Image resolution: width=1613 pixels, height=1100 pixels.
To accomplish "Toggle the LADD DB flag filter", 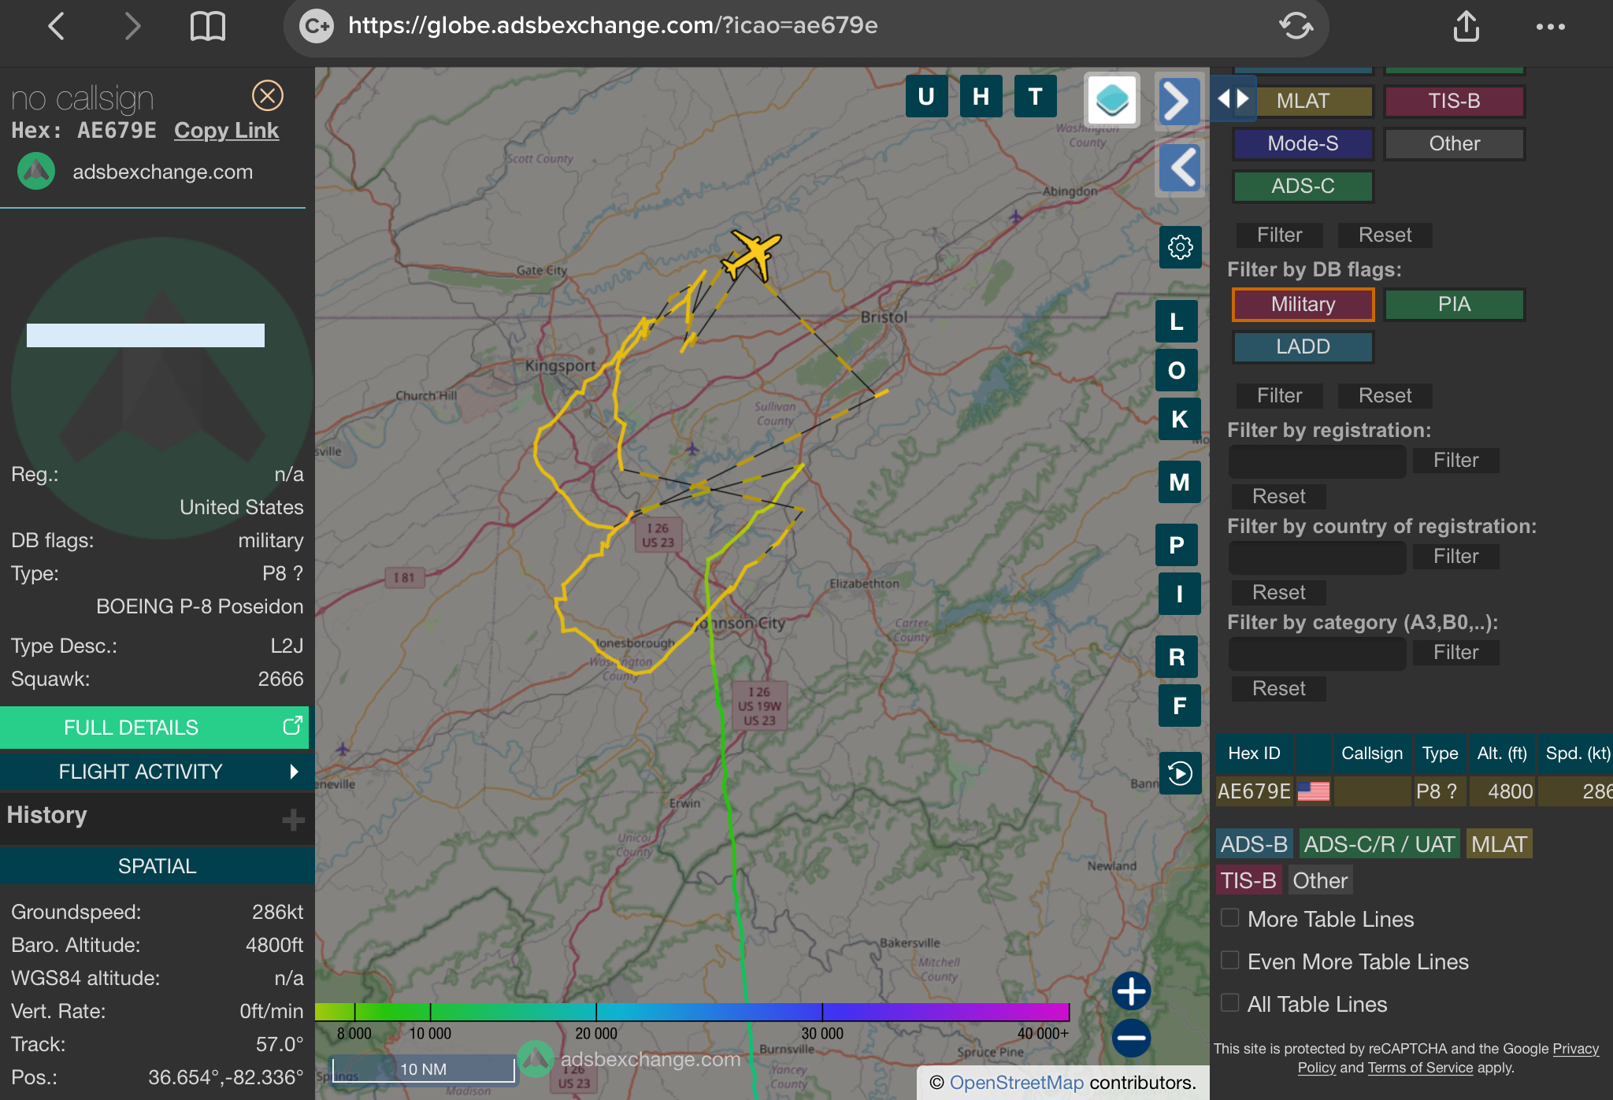I will point(1303,346).
